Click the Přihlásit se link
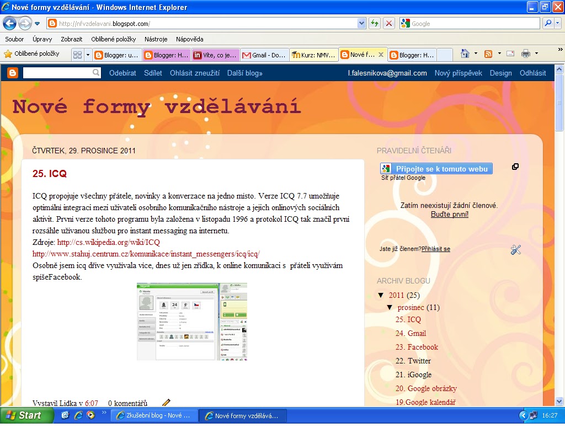This screenshot has height=444, width=565. coord(436,249)
